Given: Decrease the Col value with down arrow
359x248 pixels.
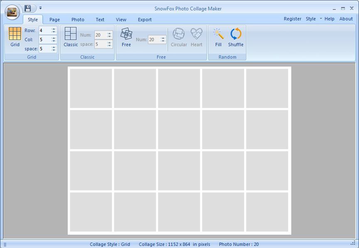Looking at the screenshot, I should point(54,41).
